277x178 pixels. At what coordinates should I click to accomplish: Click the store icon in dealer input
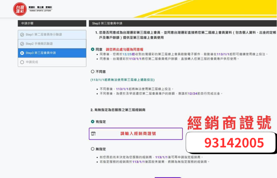pyautogui.click(x=93, y=134)
